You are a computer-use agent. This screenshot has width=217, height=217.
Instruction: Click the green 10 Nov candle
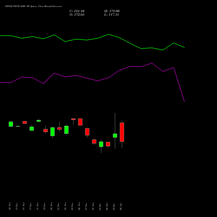(x=11, y=124)
